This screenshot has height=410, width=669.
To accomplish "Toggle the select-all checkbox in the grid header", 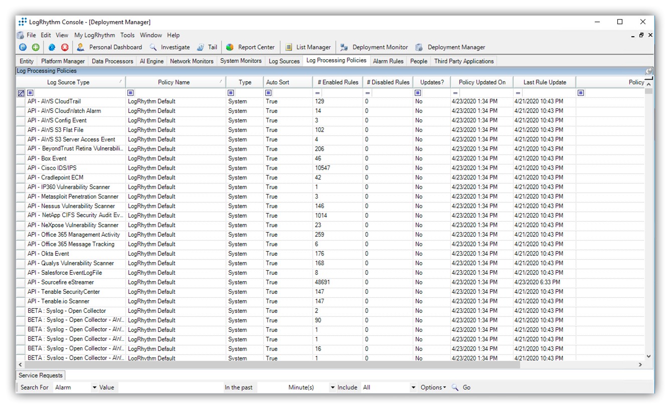I will coord(21,93).
